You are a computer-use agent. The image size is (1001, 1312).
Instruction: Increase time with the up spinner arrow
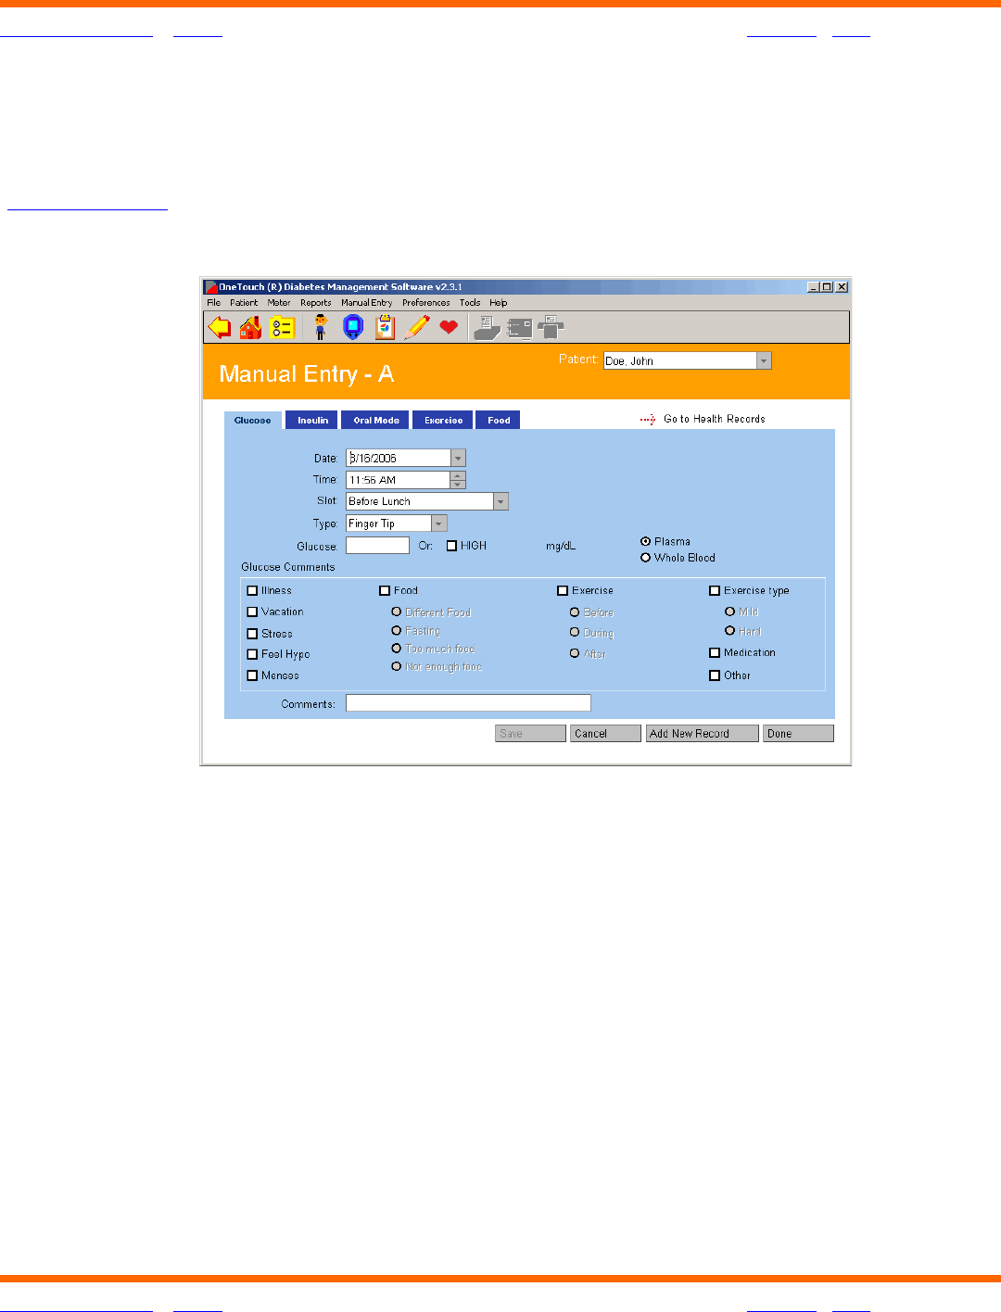(458, 475)
